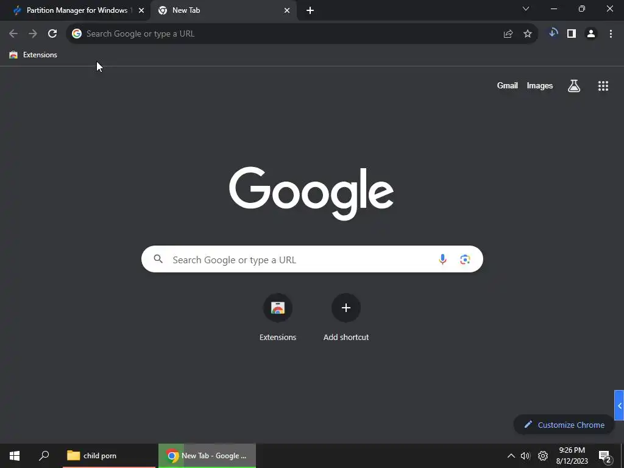Open Google Images link

tap(540, 85)
